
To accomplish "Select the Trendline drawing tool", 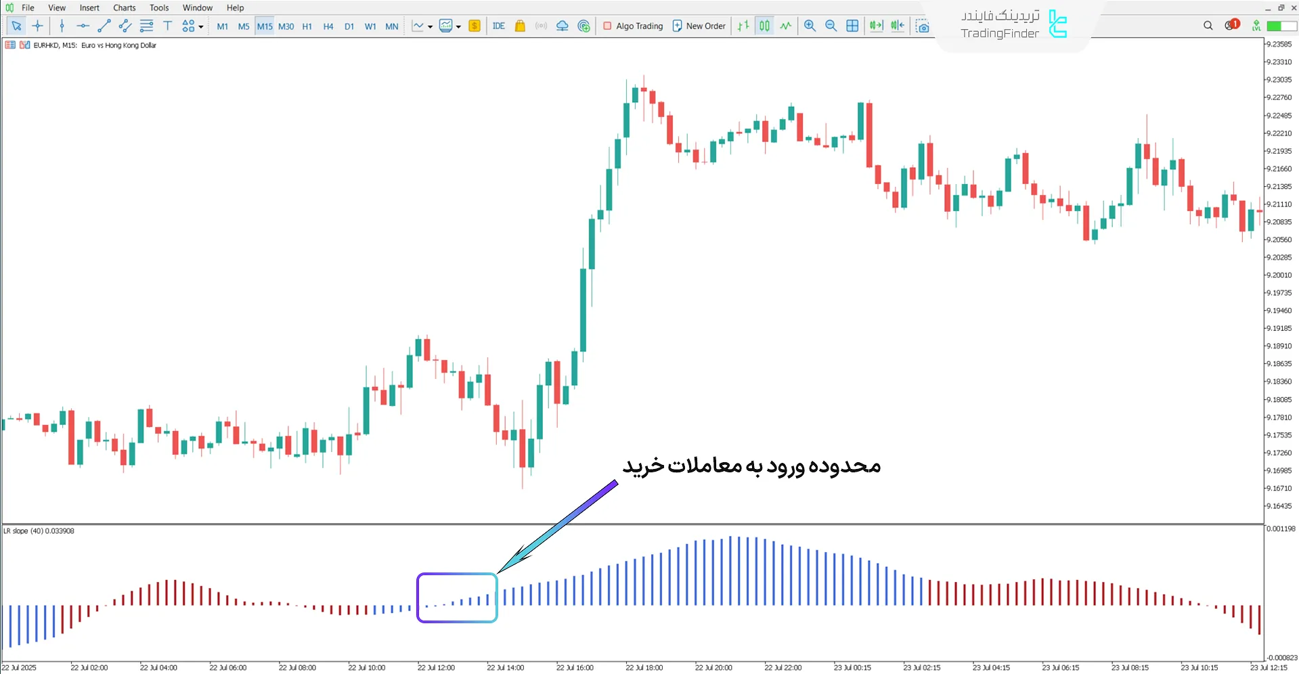I will pyautogui.click(x=104, y=26).
